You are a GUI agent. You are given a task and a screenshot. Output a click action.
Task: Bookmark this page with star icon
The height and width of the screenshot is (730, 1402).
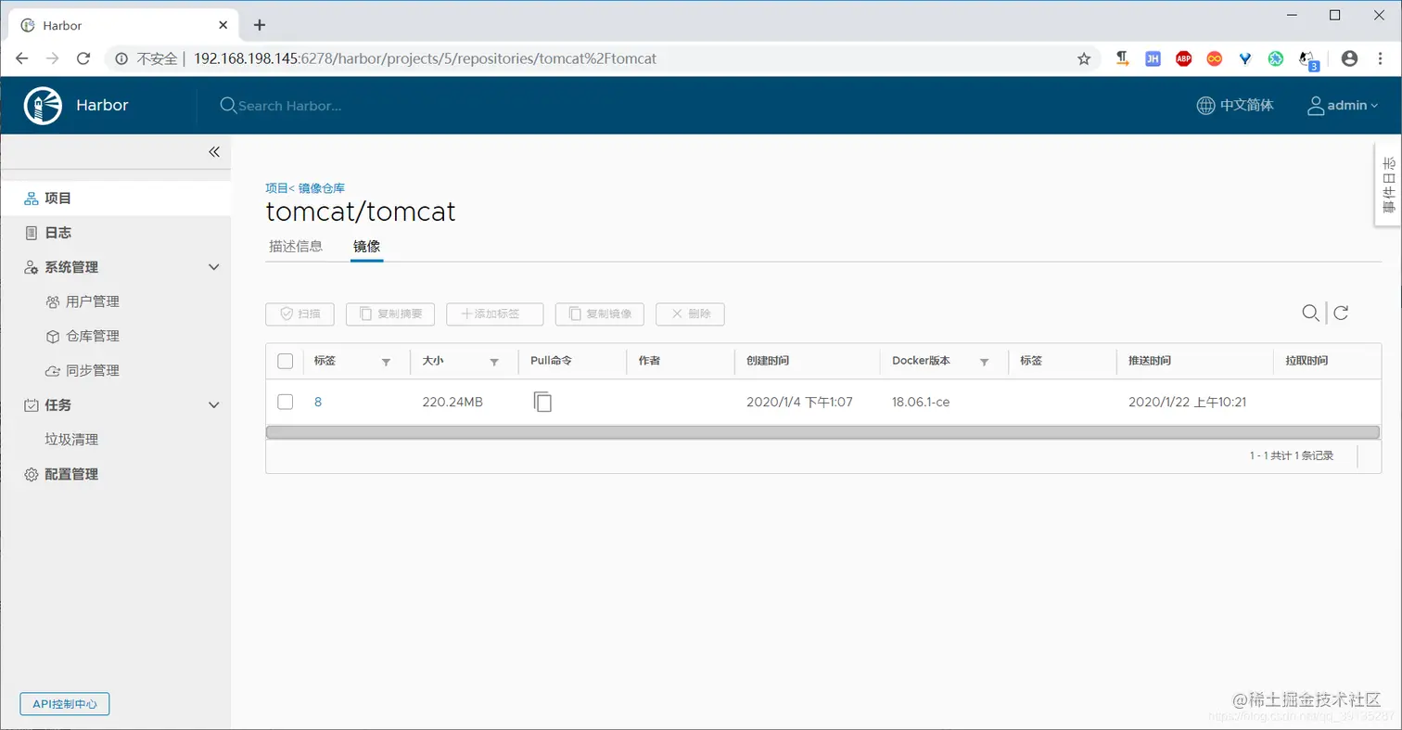1084,58
